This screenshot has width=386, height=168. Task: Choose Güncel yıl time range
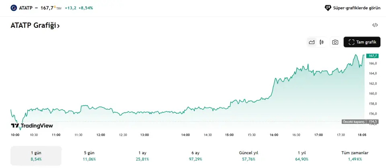point(248,156)
